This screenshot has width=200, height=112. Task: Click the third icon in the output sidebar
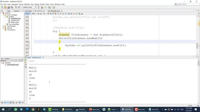(26, 65)
